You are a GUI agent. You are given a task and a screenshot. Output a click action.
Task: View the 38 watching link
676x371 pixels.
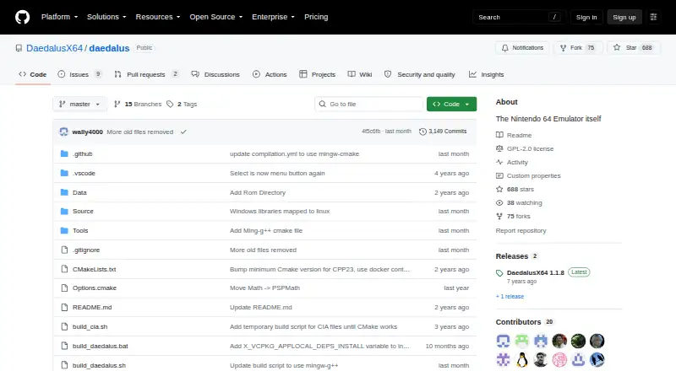coord(519,202)
